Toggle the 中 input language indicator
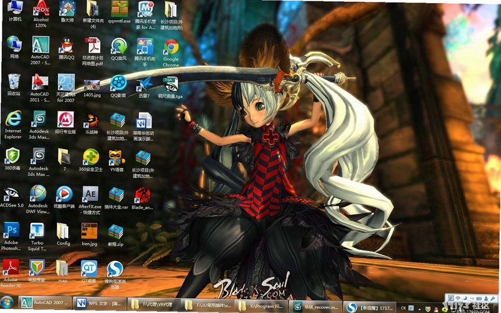 (458, 299)
